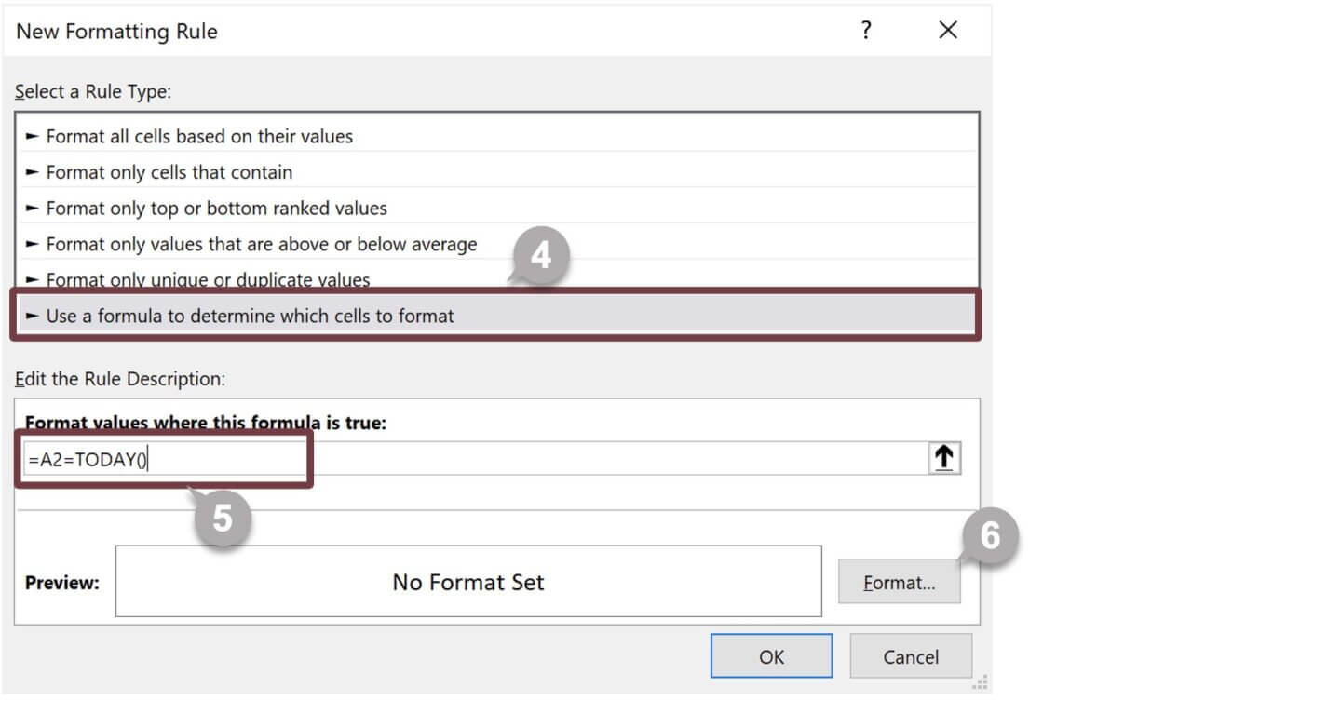Image resolution: width=1341 pixels, height=701 pixels.
Task: Click the collapse dialog range selector arrow
Action: [944, 456]
